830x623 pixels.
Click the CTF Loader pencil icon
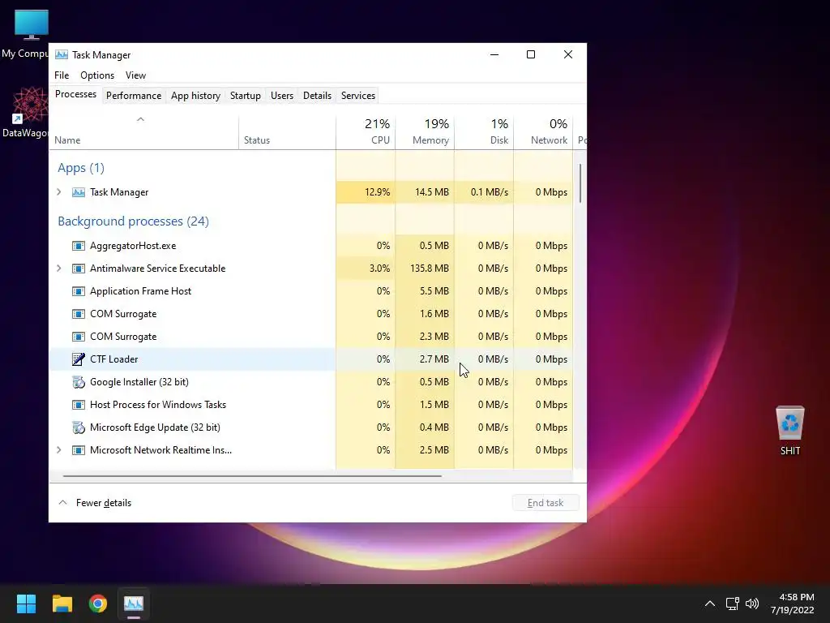(79, 359)
